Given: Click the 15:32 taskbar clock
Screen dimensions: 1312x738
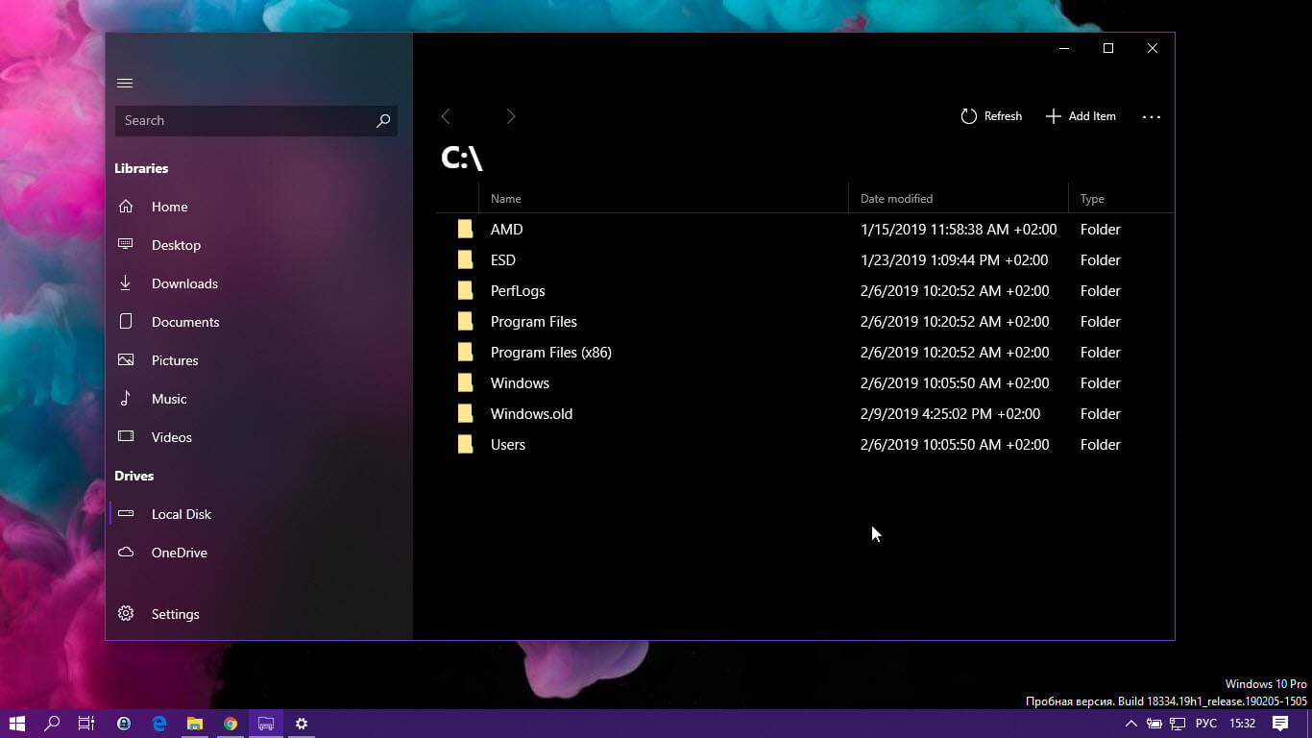Looking at the screenshot, I should 1243,724.
